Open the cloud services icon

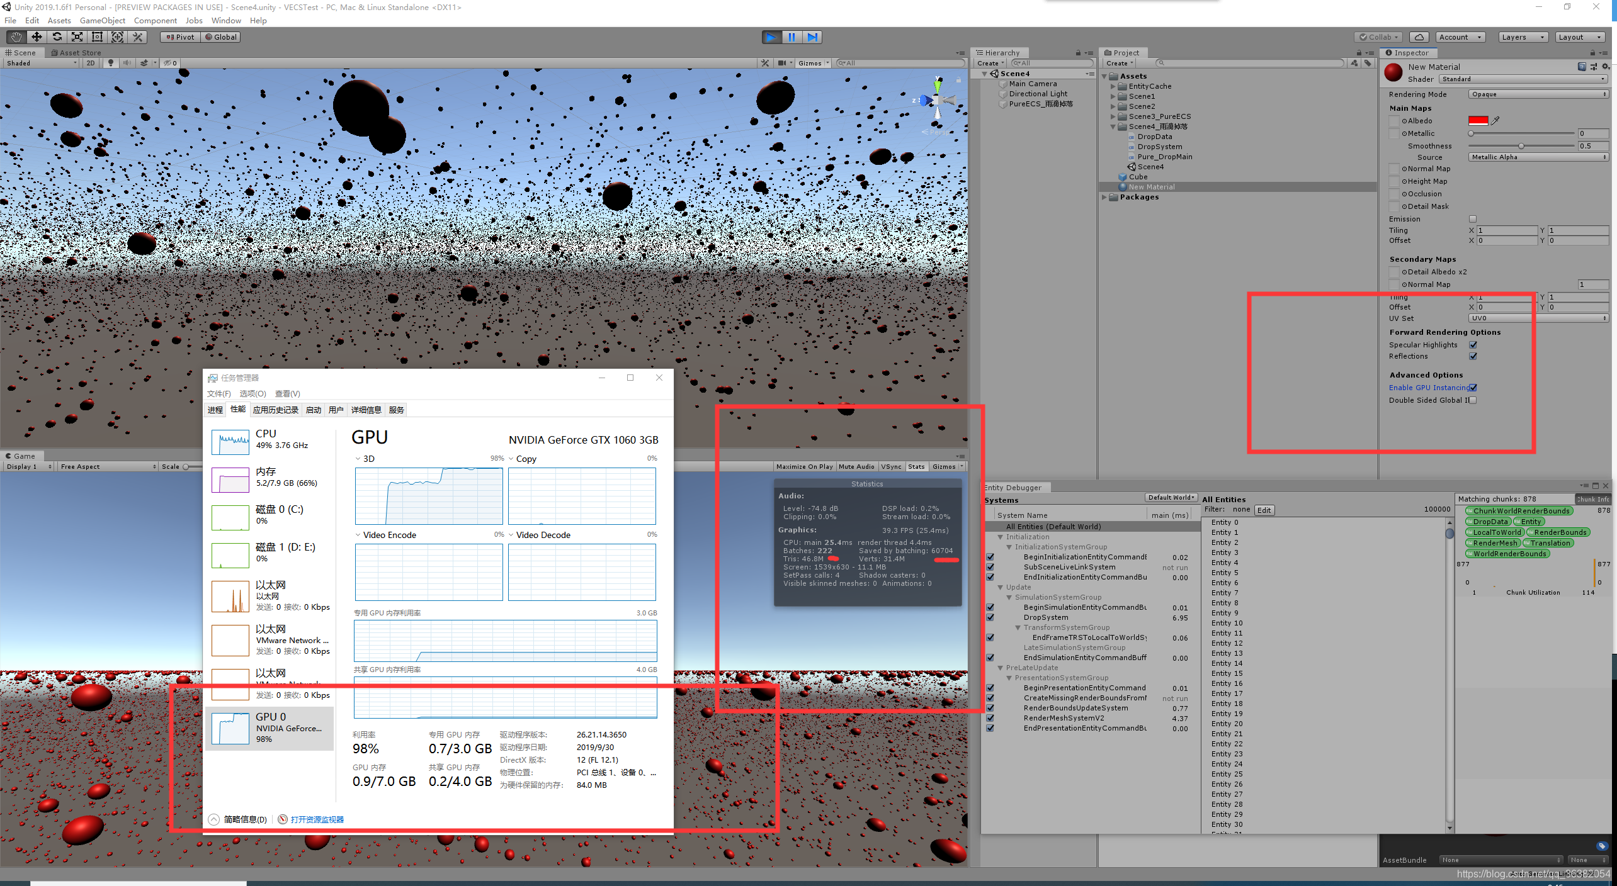click(1419, 37)
